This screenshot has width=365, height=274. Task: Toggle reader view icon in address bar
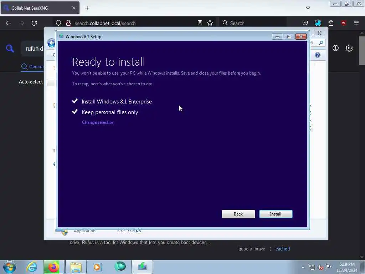click(200, 23)
